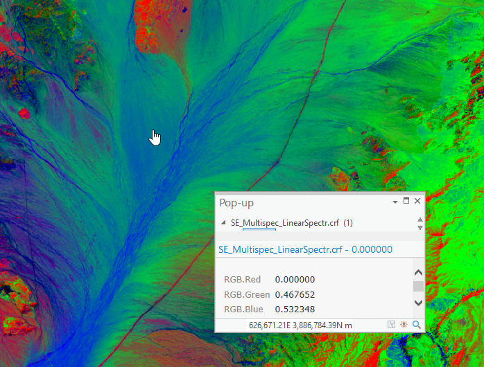
Task: Select SE_Multispec_LinearSpectr.crf (1) layer entry
Action: point(291,223)
